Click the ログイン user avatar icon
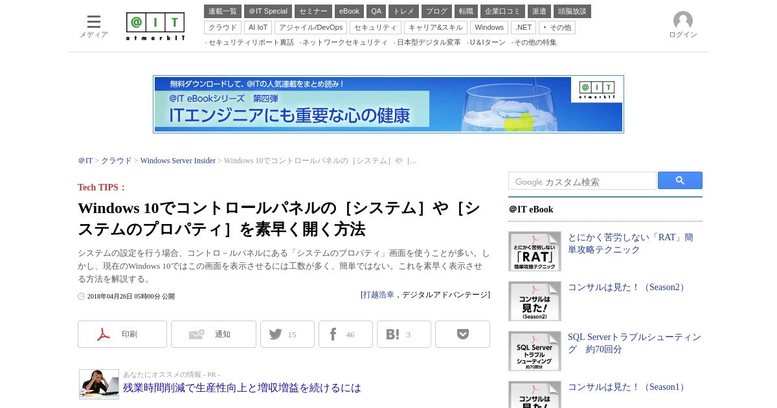Image resolution: width=777 pixels, height=408 pixels. [x=682, y=21]
